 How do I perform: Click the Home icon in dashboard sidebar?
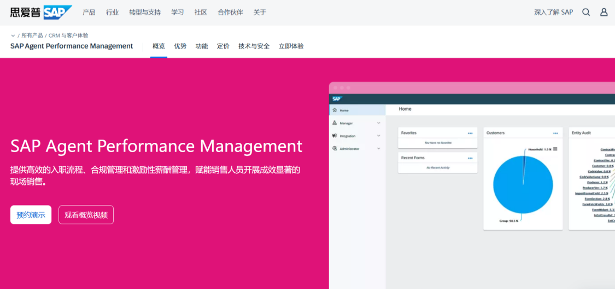click(335, 110)
